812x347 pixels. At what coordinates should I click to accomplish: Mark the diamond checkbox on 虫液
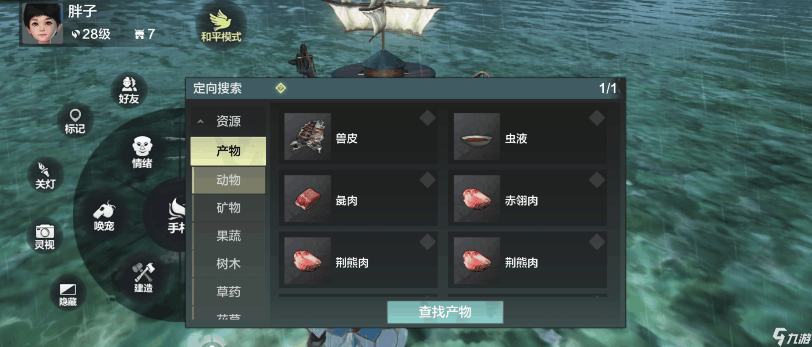[x=597, y=118]
